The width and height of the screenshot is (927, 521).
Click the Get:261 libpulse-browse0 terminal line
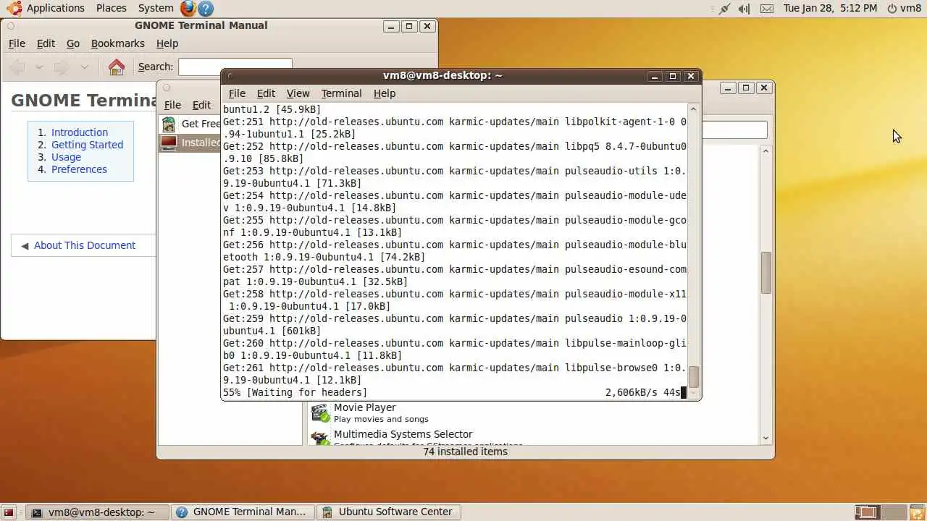click(x=455, y=373)
